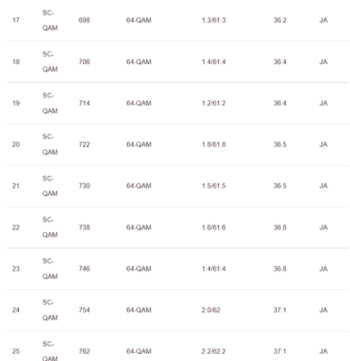Click channel number 25
The height and width of the screenshot is (361, 350).
[x=16, y=351]
